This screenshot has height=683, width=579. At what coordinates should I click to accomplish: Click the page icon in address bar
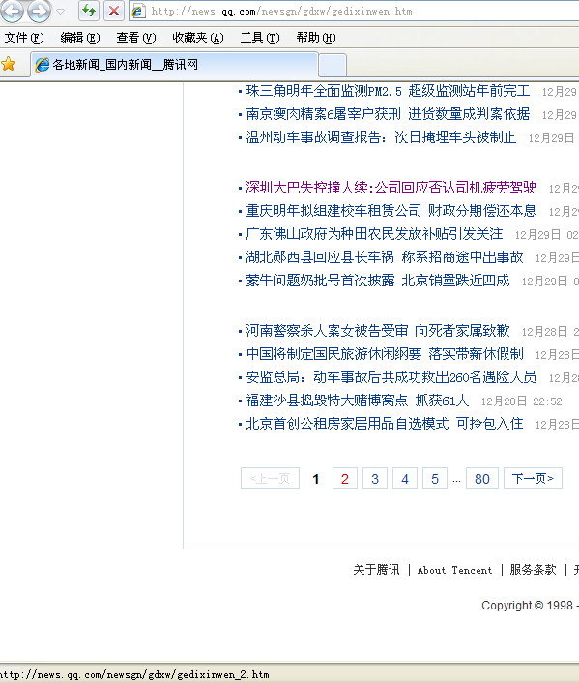(138, 12)
